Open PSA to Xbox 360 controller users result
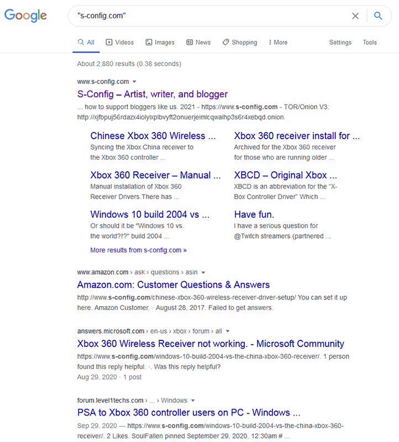The width and height of the screenshot is (399, 442). pos(189,413)
